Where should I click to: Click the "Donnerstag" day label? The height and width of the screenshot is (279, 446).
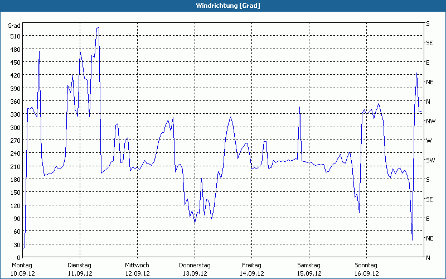pyautogui.click(x=195, y=266)
